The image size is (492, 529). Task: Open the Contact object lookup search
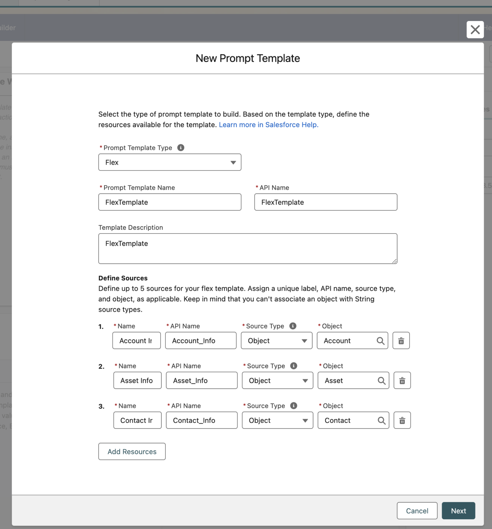[381, 420]
